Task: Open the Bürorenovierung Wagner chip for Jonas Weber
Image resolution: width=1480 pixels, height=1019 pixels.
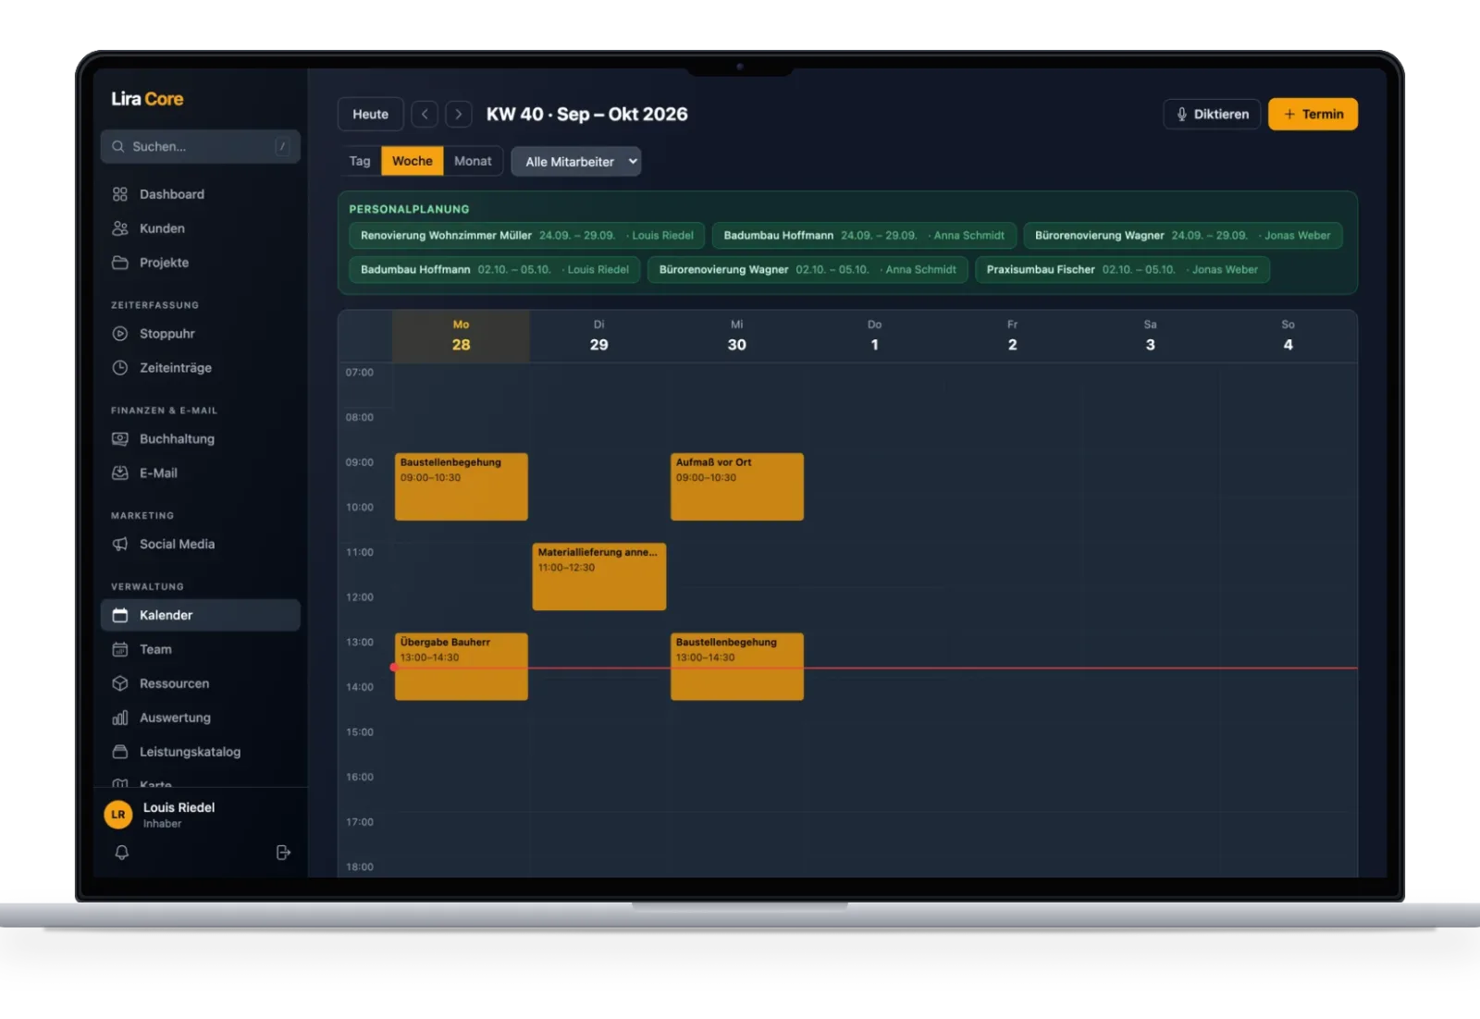Action: coord(1183,236)
